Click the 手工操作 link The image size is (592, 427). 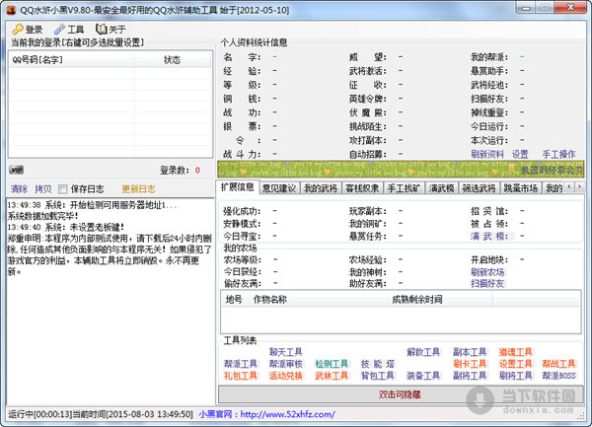[x=558, y=154]
